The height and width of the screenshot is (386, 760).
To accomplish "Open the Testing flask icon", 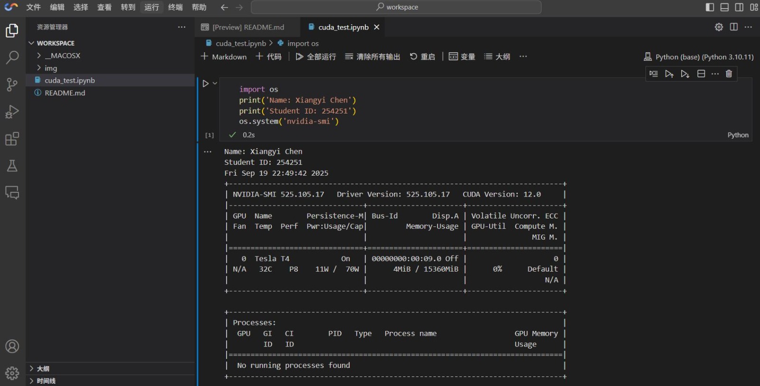I will point(12,166).
